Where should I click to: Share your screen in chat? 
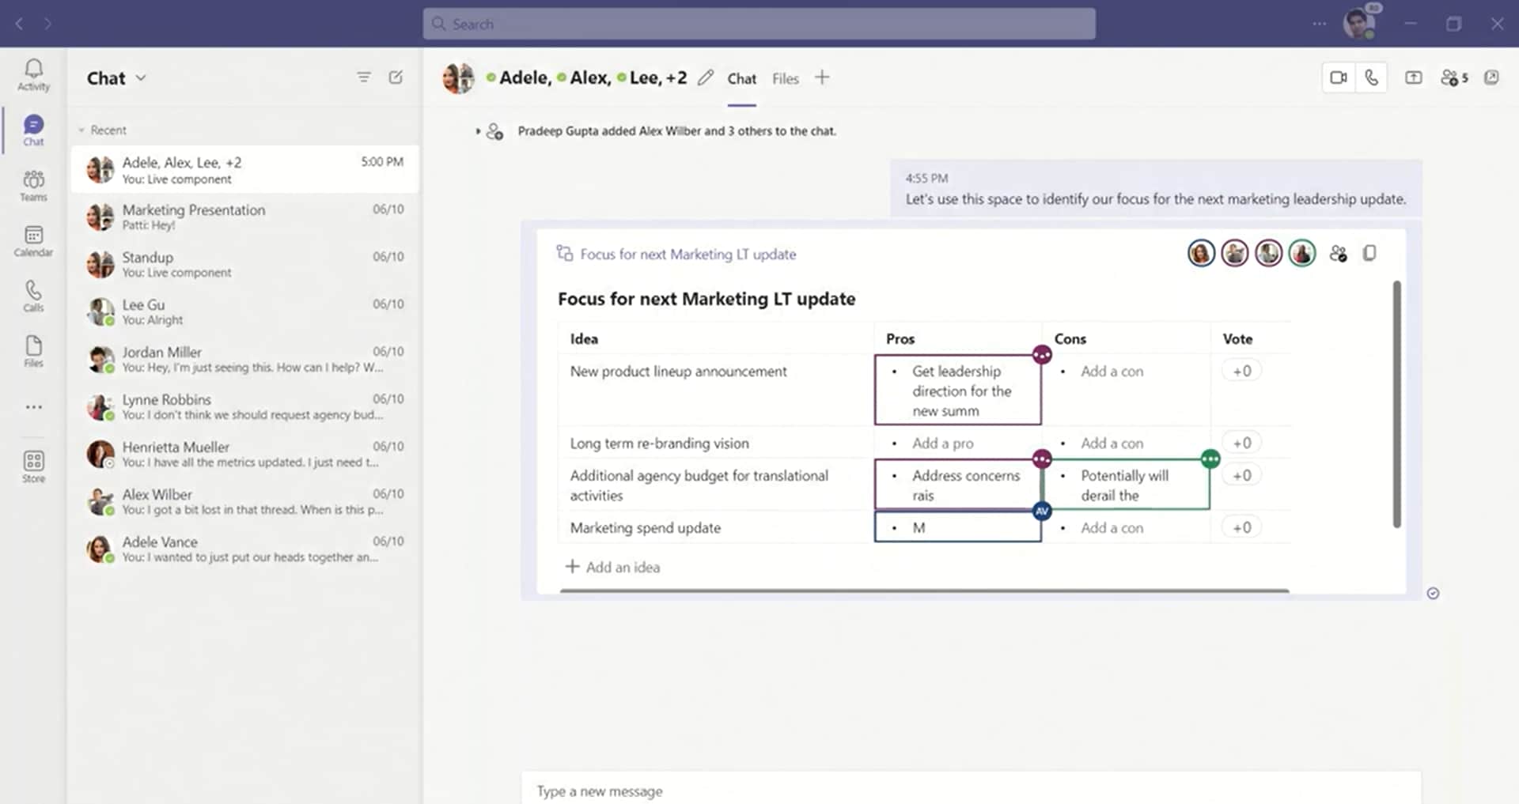click(1413, 77)
